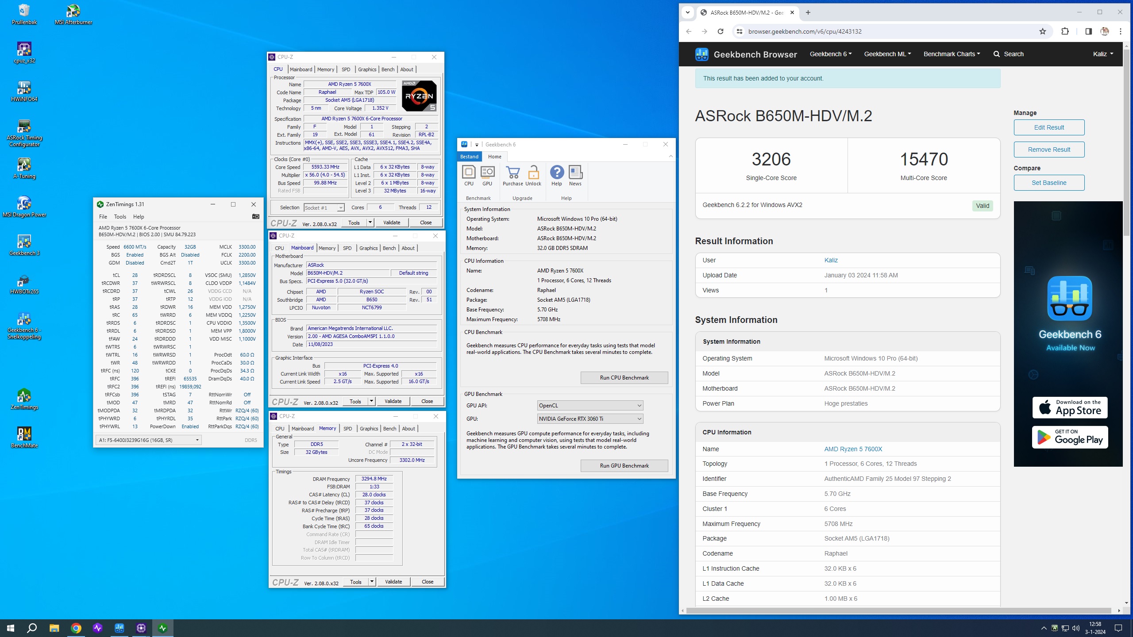Screen dimensions: 1133x637
Task: Open ZenTimings File menu
Action: [103, 217]
